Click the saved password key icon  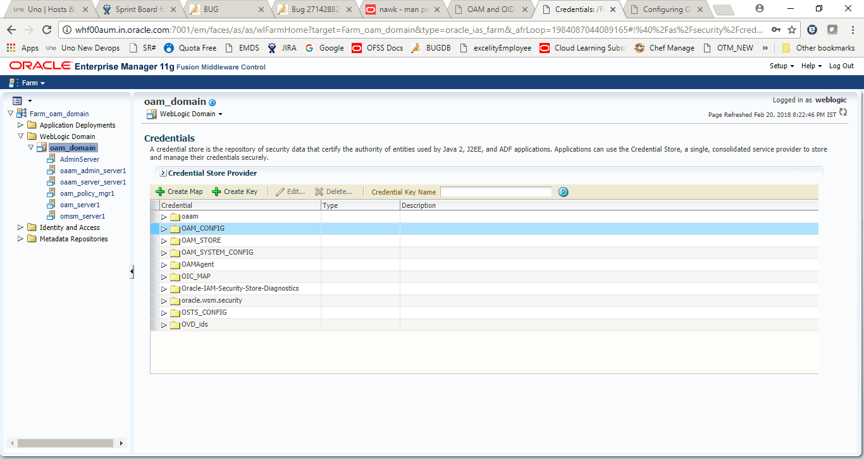(776, 30)
